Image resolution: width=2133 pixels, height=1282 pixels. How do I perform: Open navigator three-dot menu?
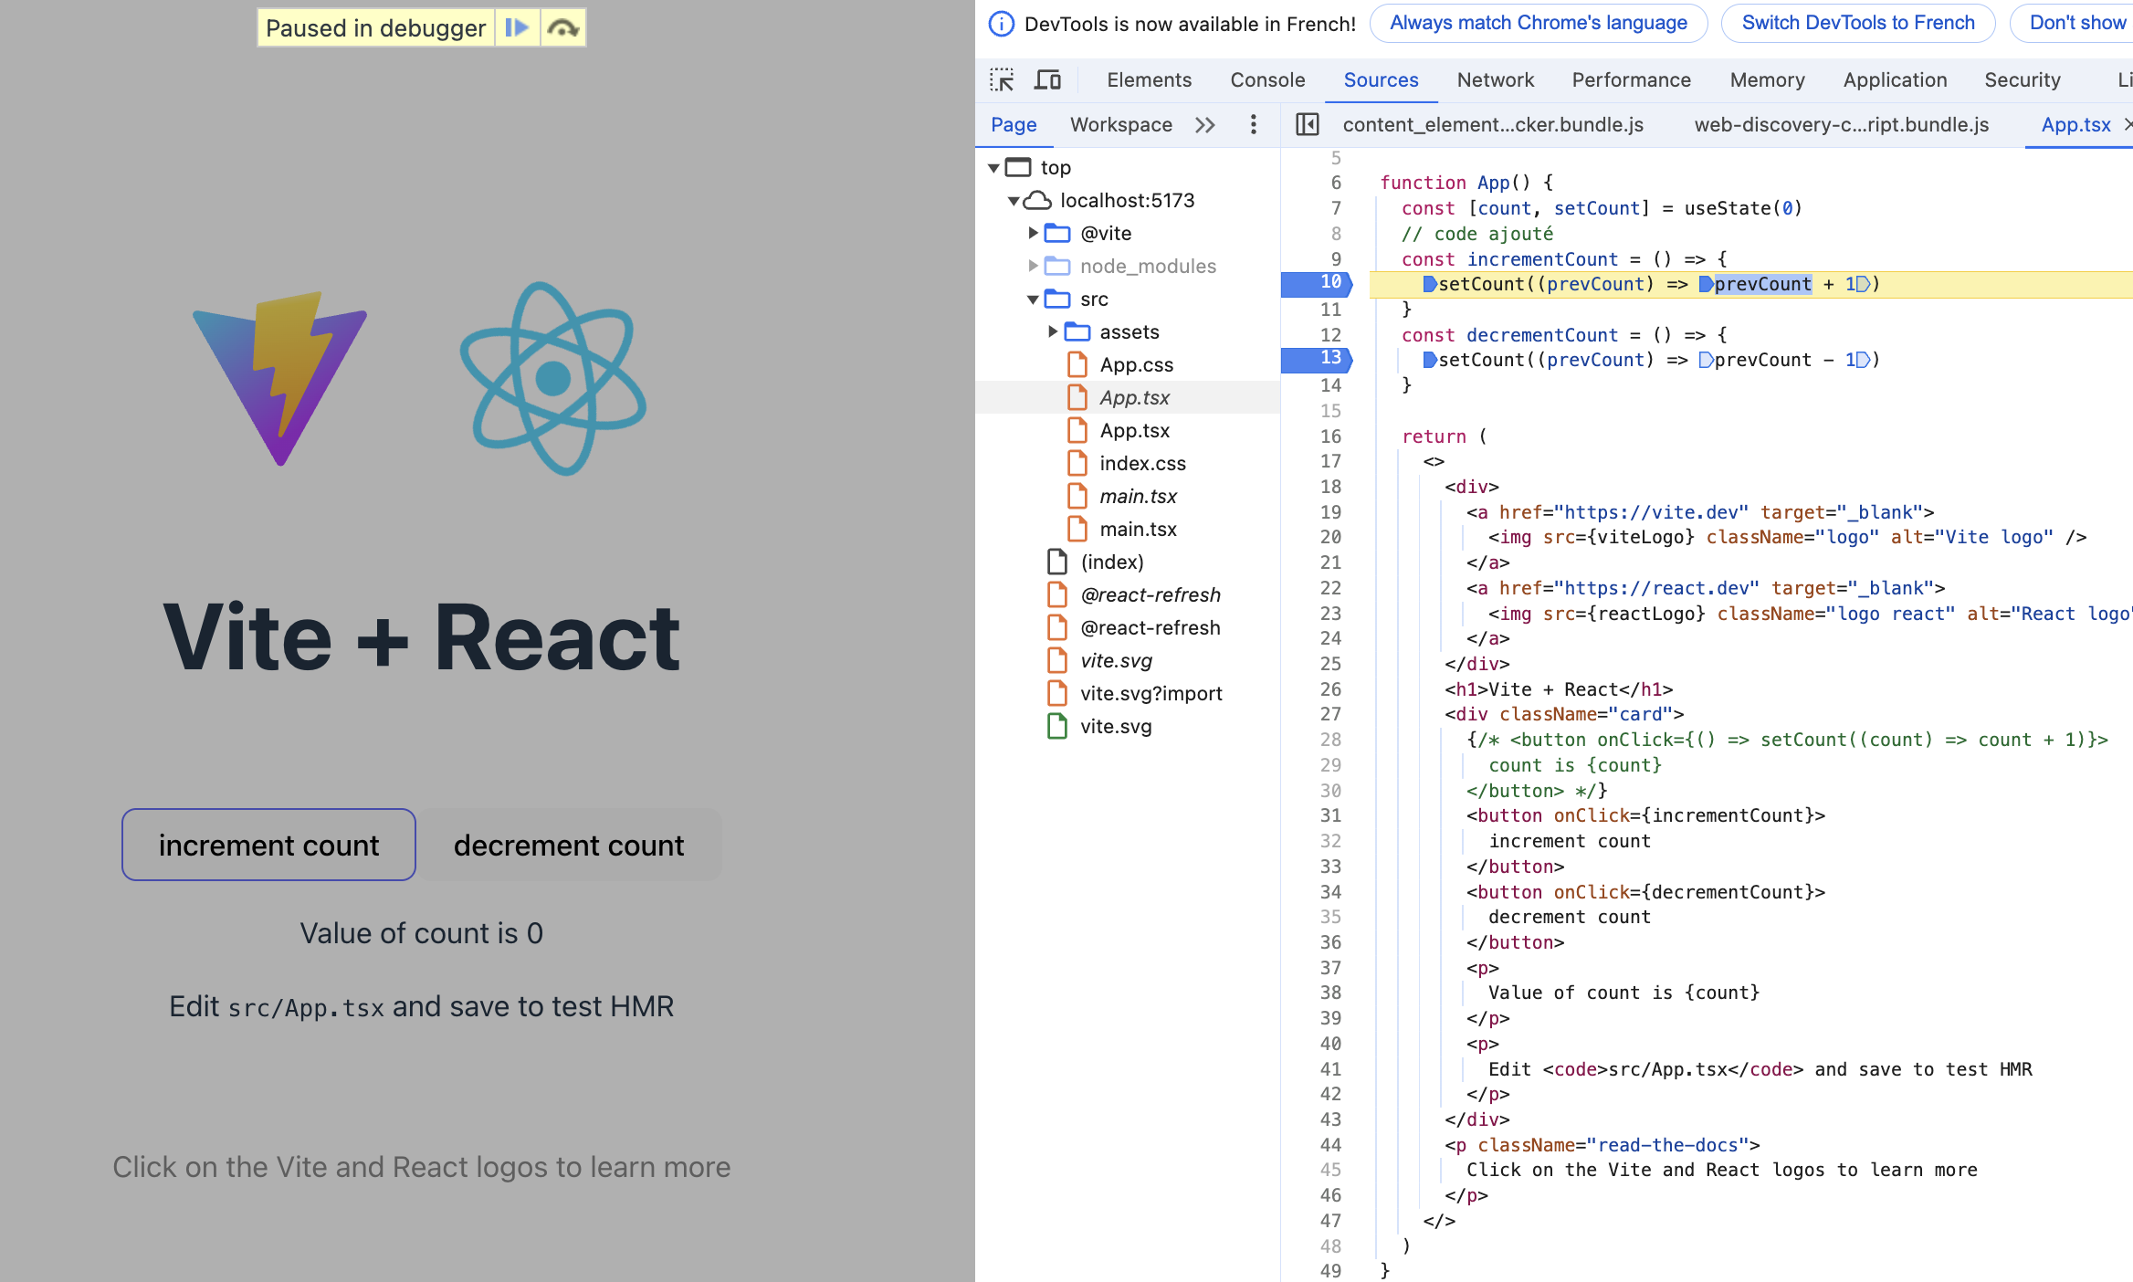[x=1253, y=125]
